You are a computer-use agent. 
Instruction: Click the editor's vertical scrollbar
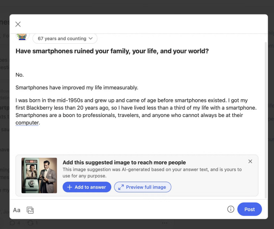(266, 119)
